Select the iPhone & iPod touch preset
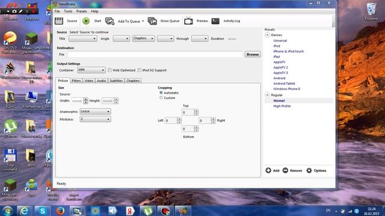 coord(289,51)
